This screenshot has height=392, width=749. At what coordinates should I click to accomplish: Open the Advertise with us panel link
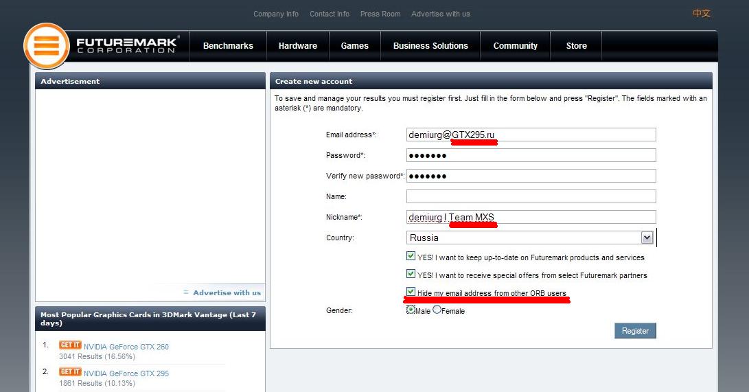point(227,292)
